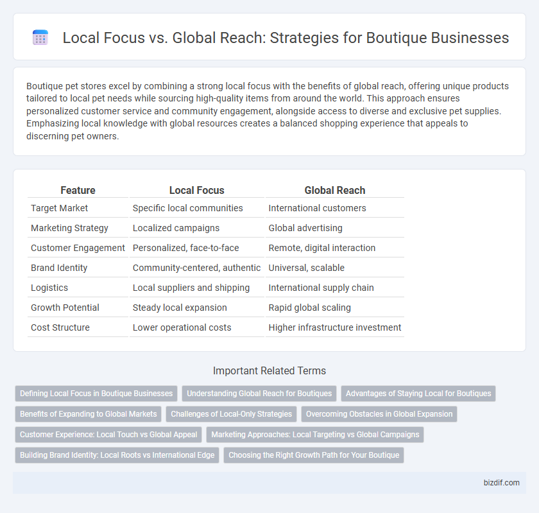Click the 'Specific local communities' cell

(x=196, y=208)
